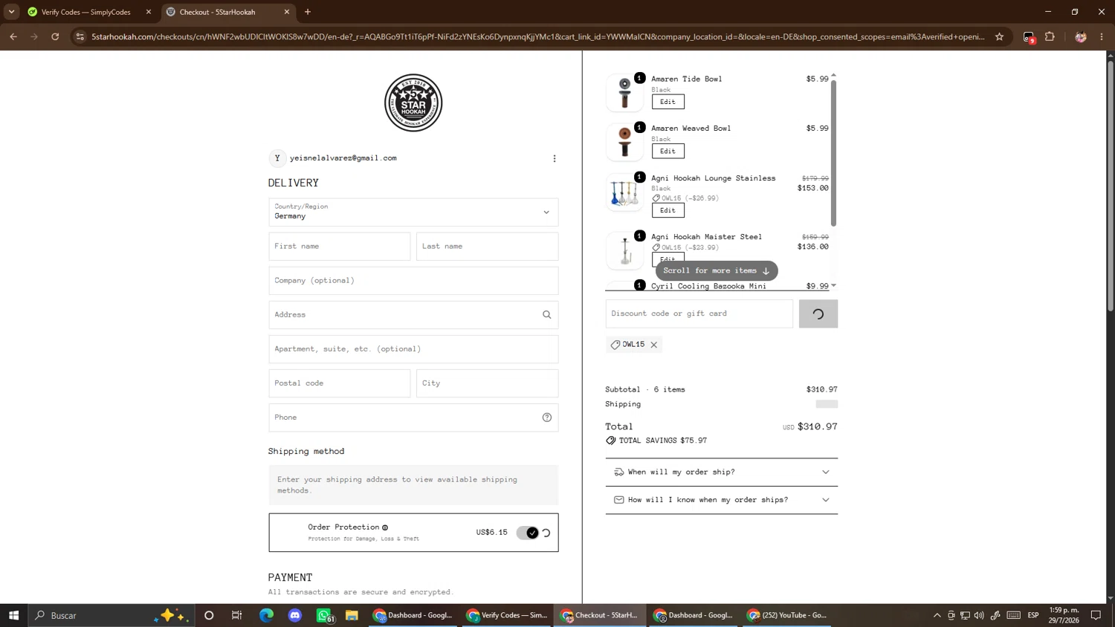Focus the First name field
Image resolution: width=1115 pixels, height=627 pixels.
click(340, 247)
